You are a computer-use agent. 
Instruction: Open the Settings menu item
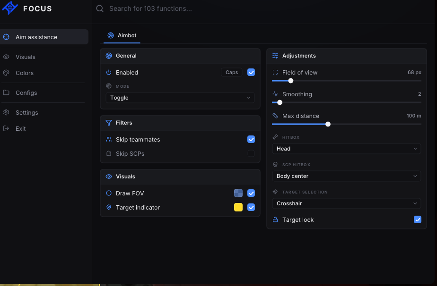(x=27, y=113)
